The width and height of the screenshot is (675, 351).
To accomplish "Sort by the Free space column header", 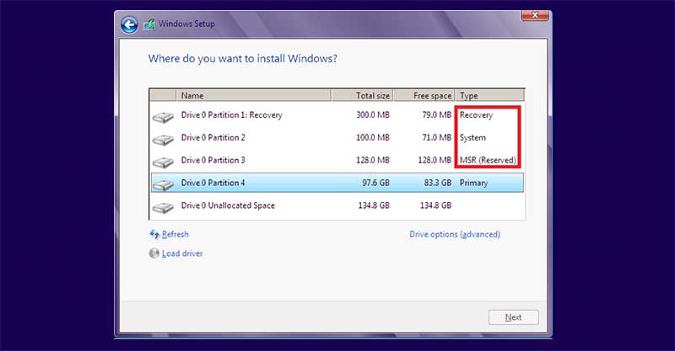I will pyautogui.click(x=424, y=95).
